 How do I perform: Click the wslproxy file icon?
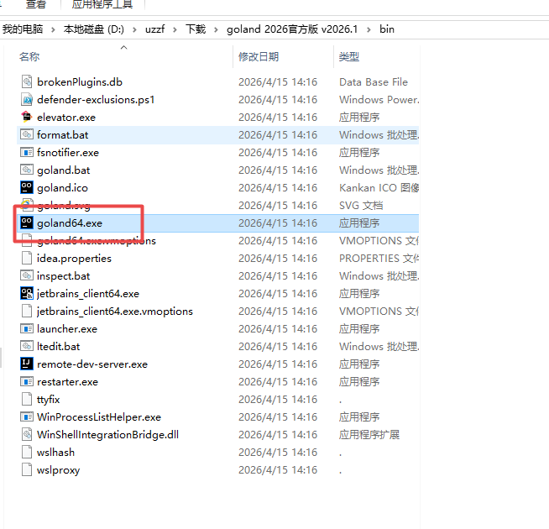27,469
